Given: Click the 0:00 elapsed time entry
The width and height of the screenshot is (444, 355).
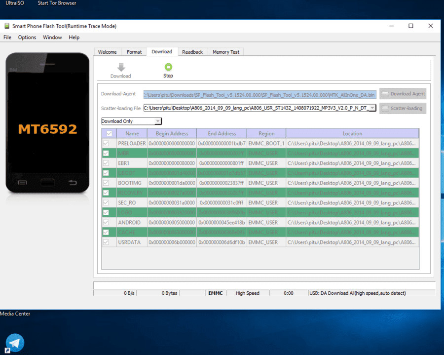Looking at the screenshot, I should coord(289,293).
